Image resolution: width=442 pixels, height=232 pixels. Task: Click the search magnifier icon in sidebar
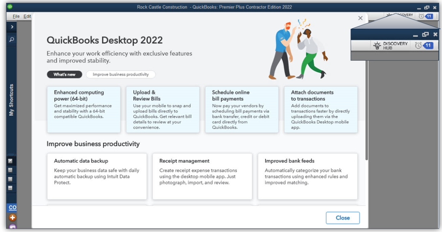[11, 39]
